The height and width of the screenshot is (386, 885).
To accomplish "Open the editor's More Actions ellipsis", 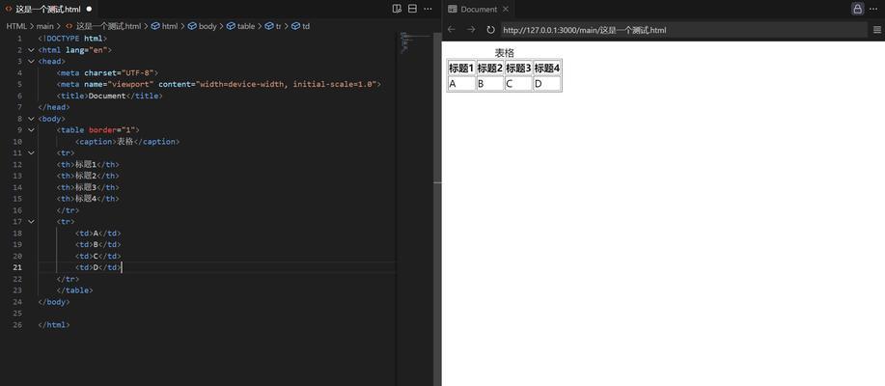I will (428, 9).
